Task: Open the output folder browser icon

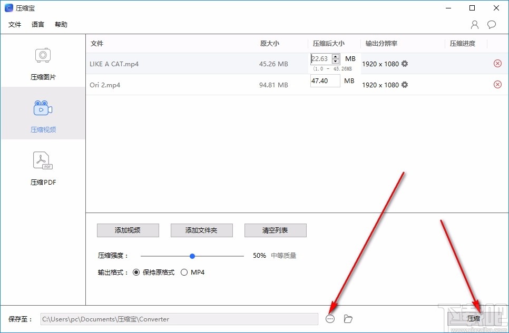Action: pyautogui.click(x=347, y=319)
